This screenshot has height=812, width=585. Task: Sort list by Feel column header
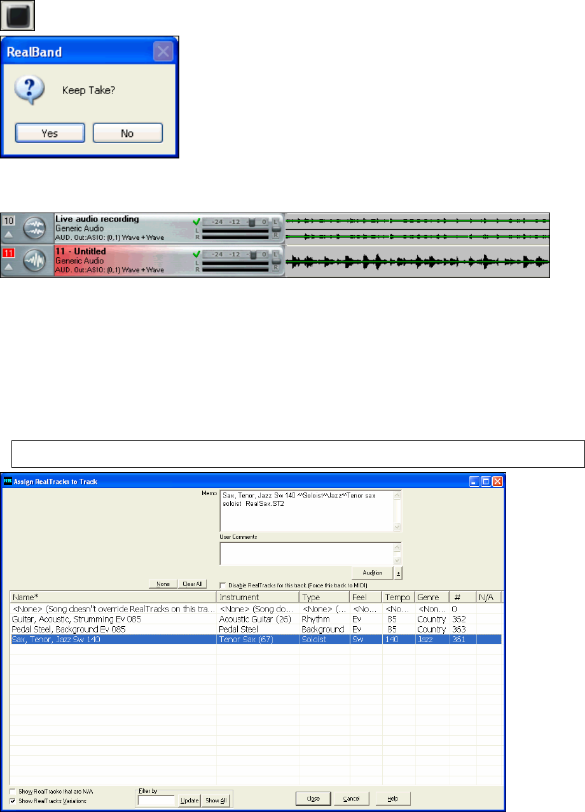366,597
